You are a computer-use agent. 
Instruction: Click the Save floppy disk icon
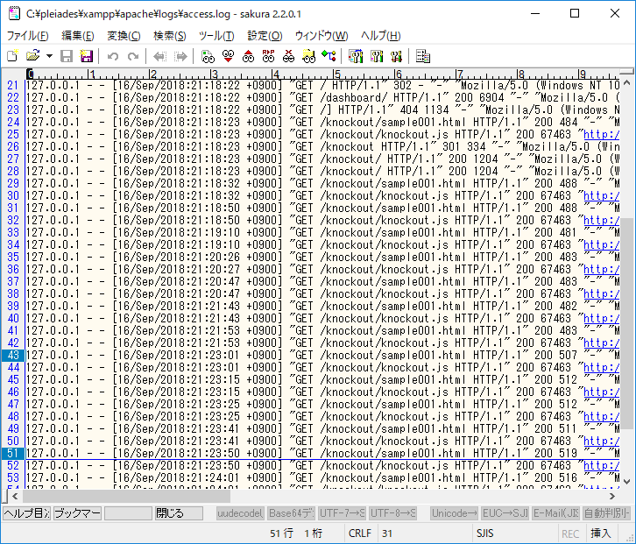66,56
